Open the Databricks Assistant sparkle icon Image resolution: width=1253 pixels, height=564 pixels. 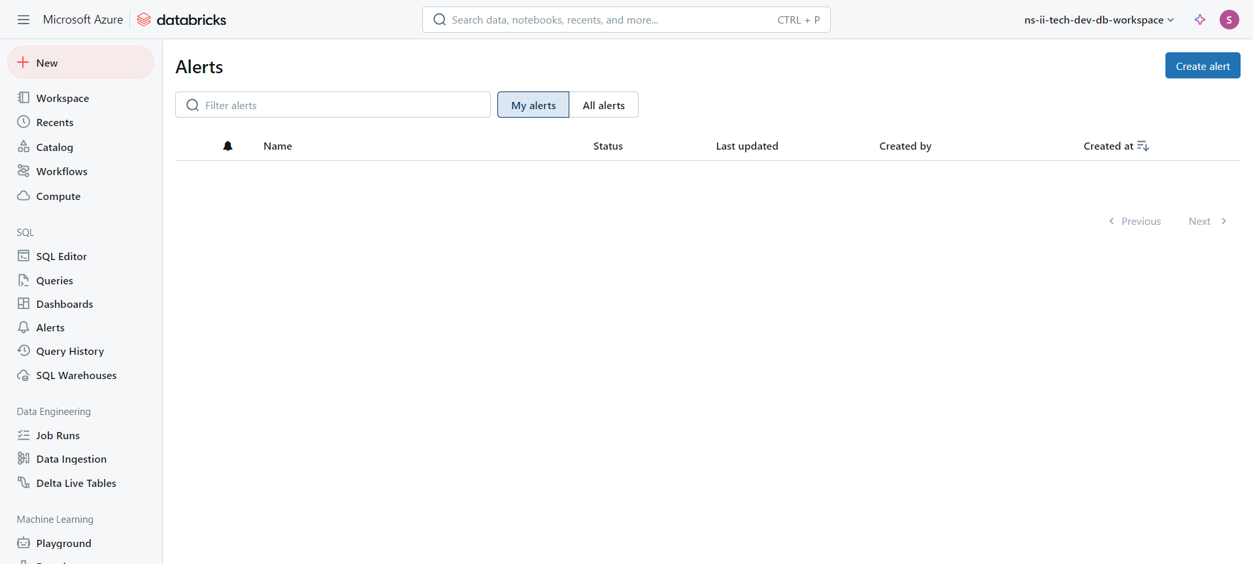click(x=1200, y=20)
